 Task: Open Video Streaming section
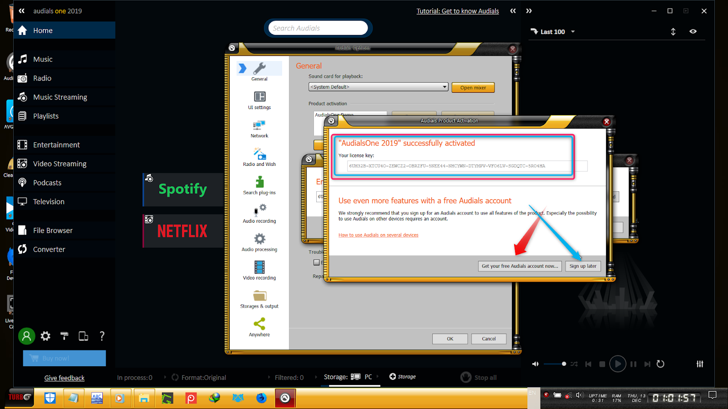[65, 164]
